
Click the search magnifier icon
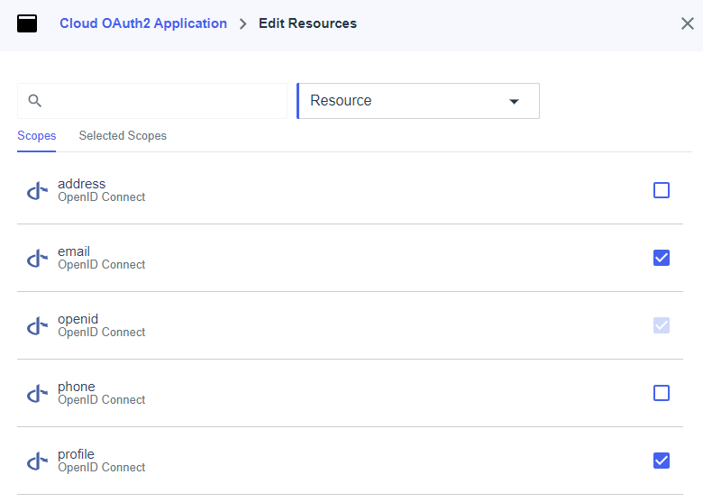(35, 101)
